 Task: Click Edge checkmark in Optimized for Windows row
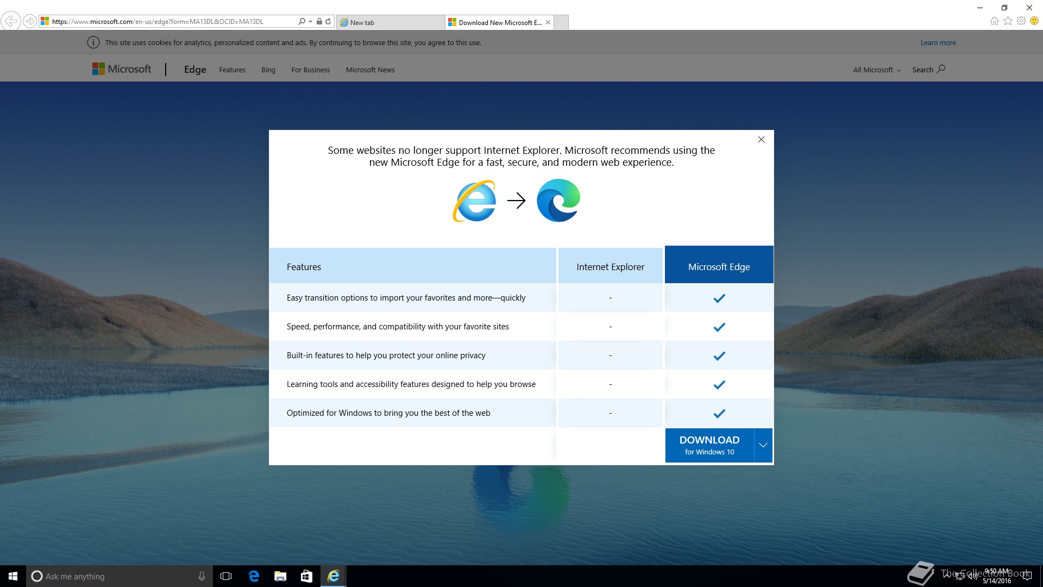(719, 414)
